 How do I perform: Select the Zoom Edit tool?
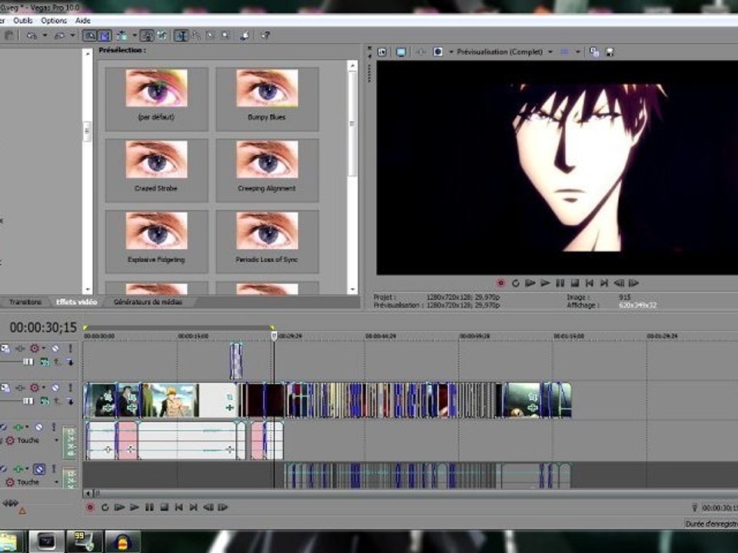pyautogui.click(x=225, y=35)
